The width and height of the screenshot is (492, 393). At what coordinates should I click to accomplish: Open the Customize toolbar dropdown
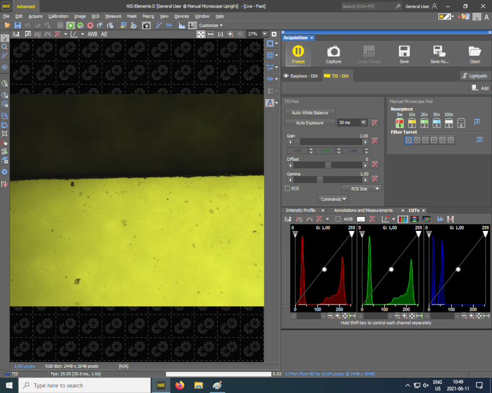pyautogui.click(x=211, y=25)
